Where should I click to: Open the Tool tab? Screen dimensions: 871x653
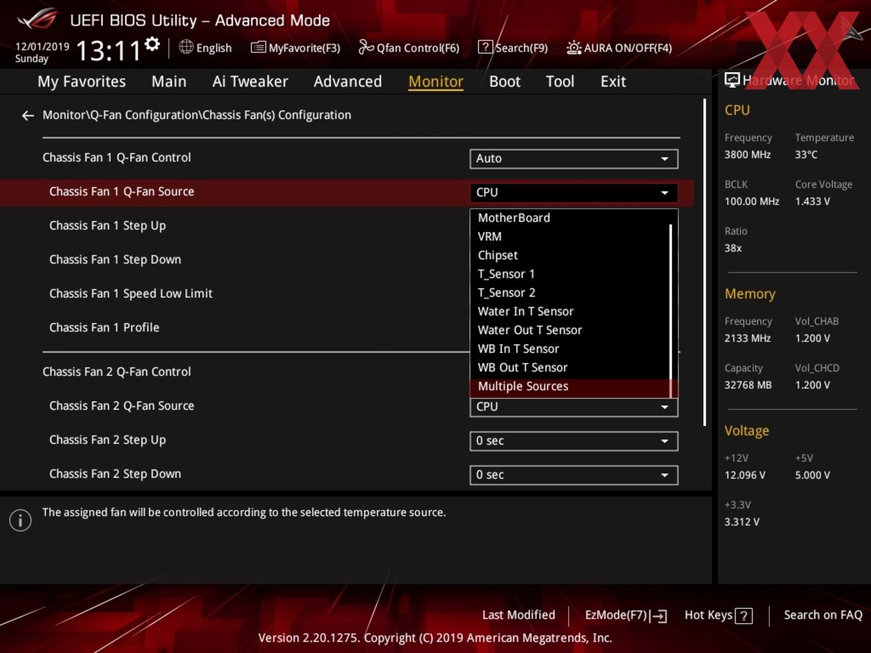(x=560, y=81)
